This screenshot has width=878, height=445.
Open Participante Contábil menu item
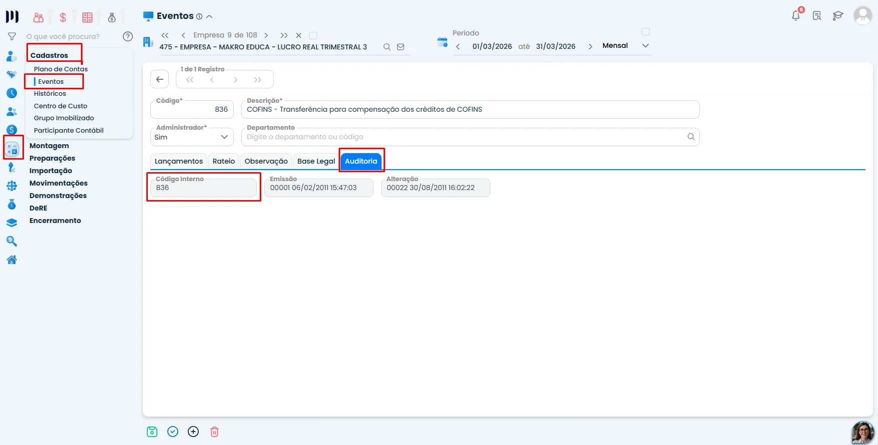(x=69, y=130)
